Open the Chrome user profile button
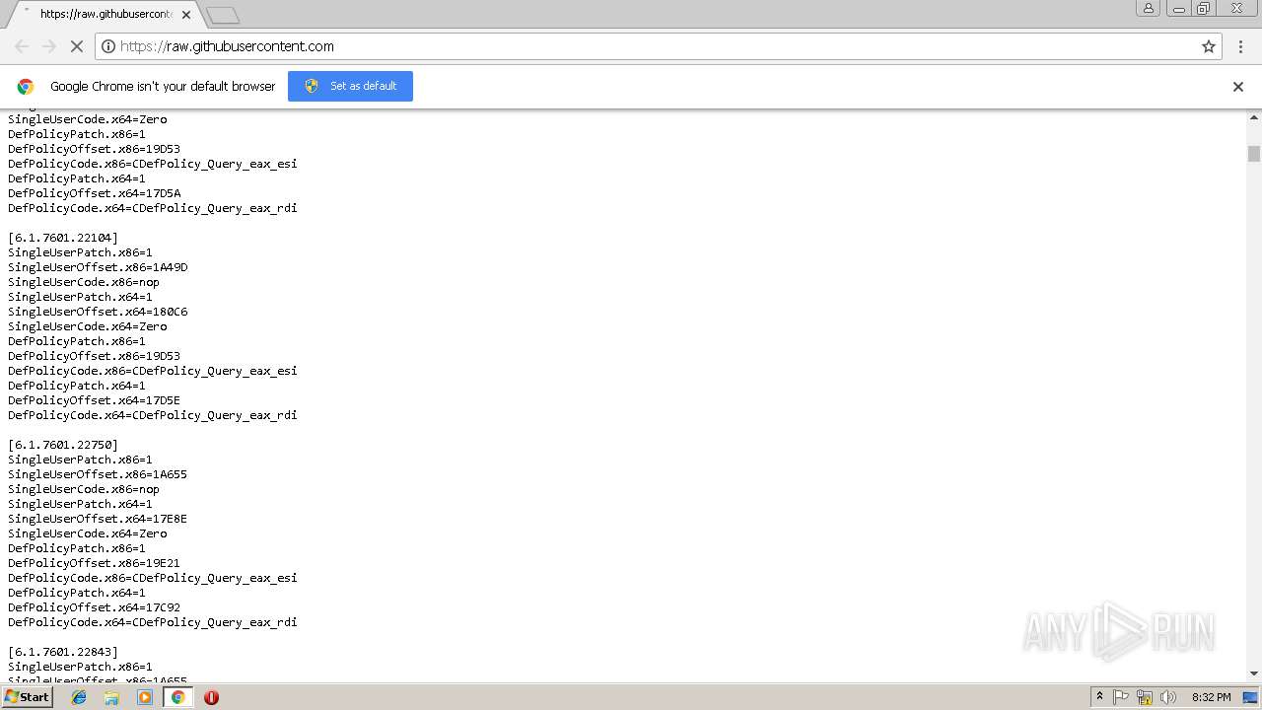Screen dimensions: 1262x710 [1148, 8]
